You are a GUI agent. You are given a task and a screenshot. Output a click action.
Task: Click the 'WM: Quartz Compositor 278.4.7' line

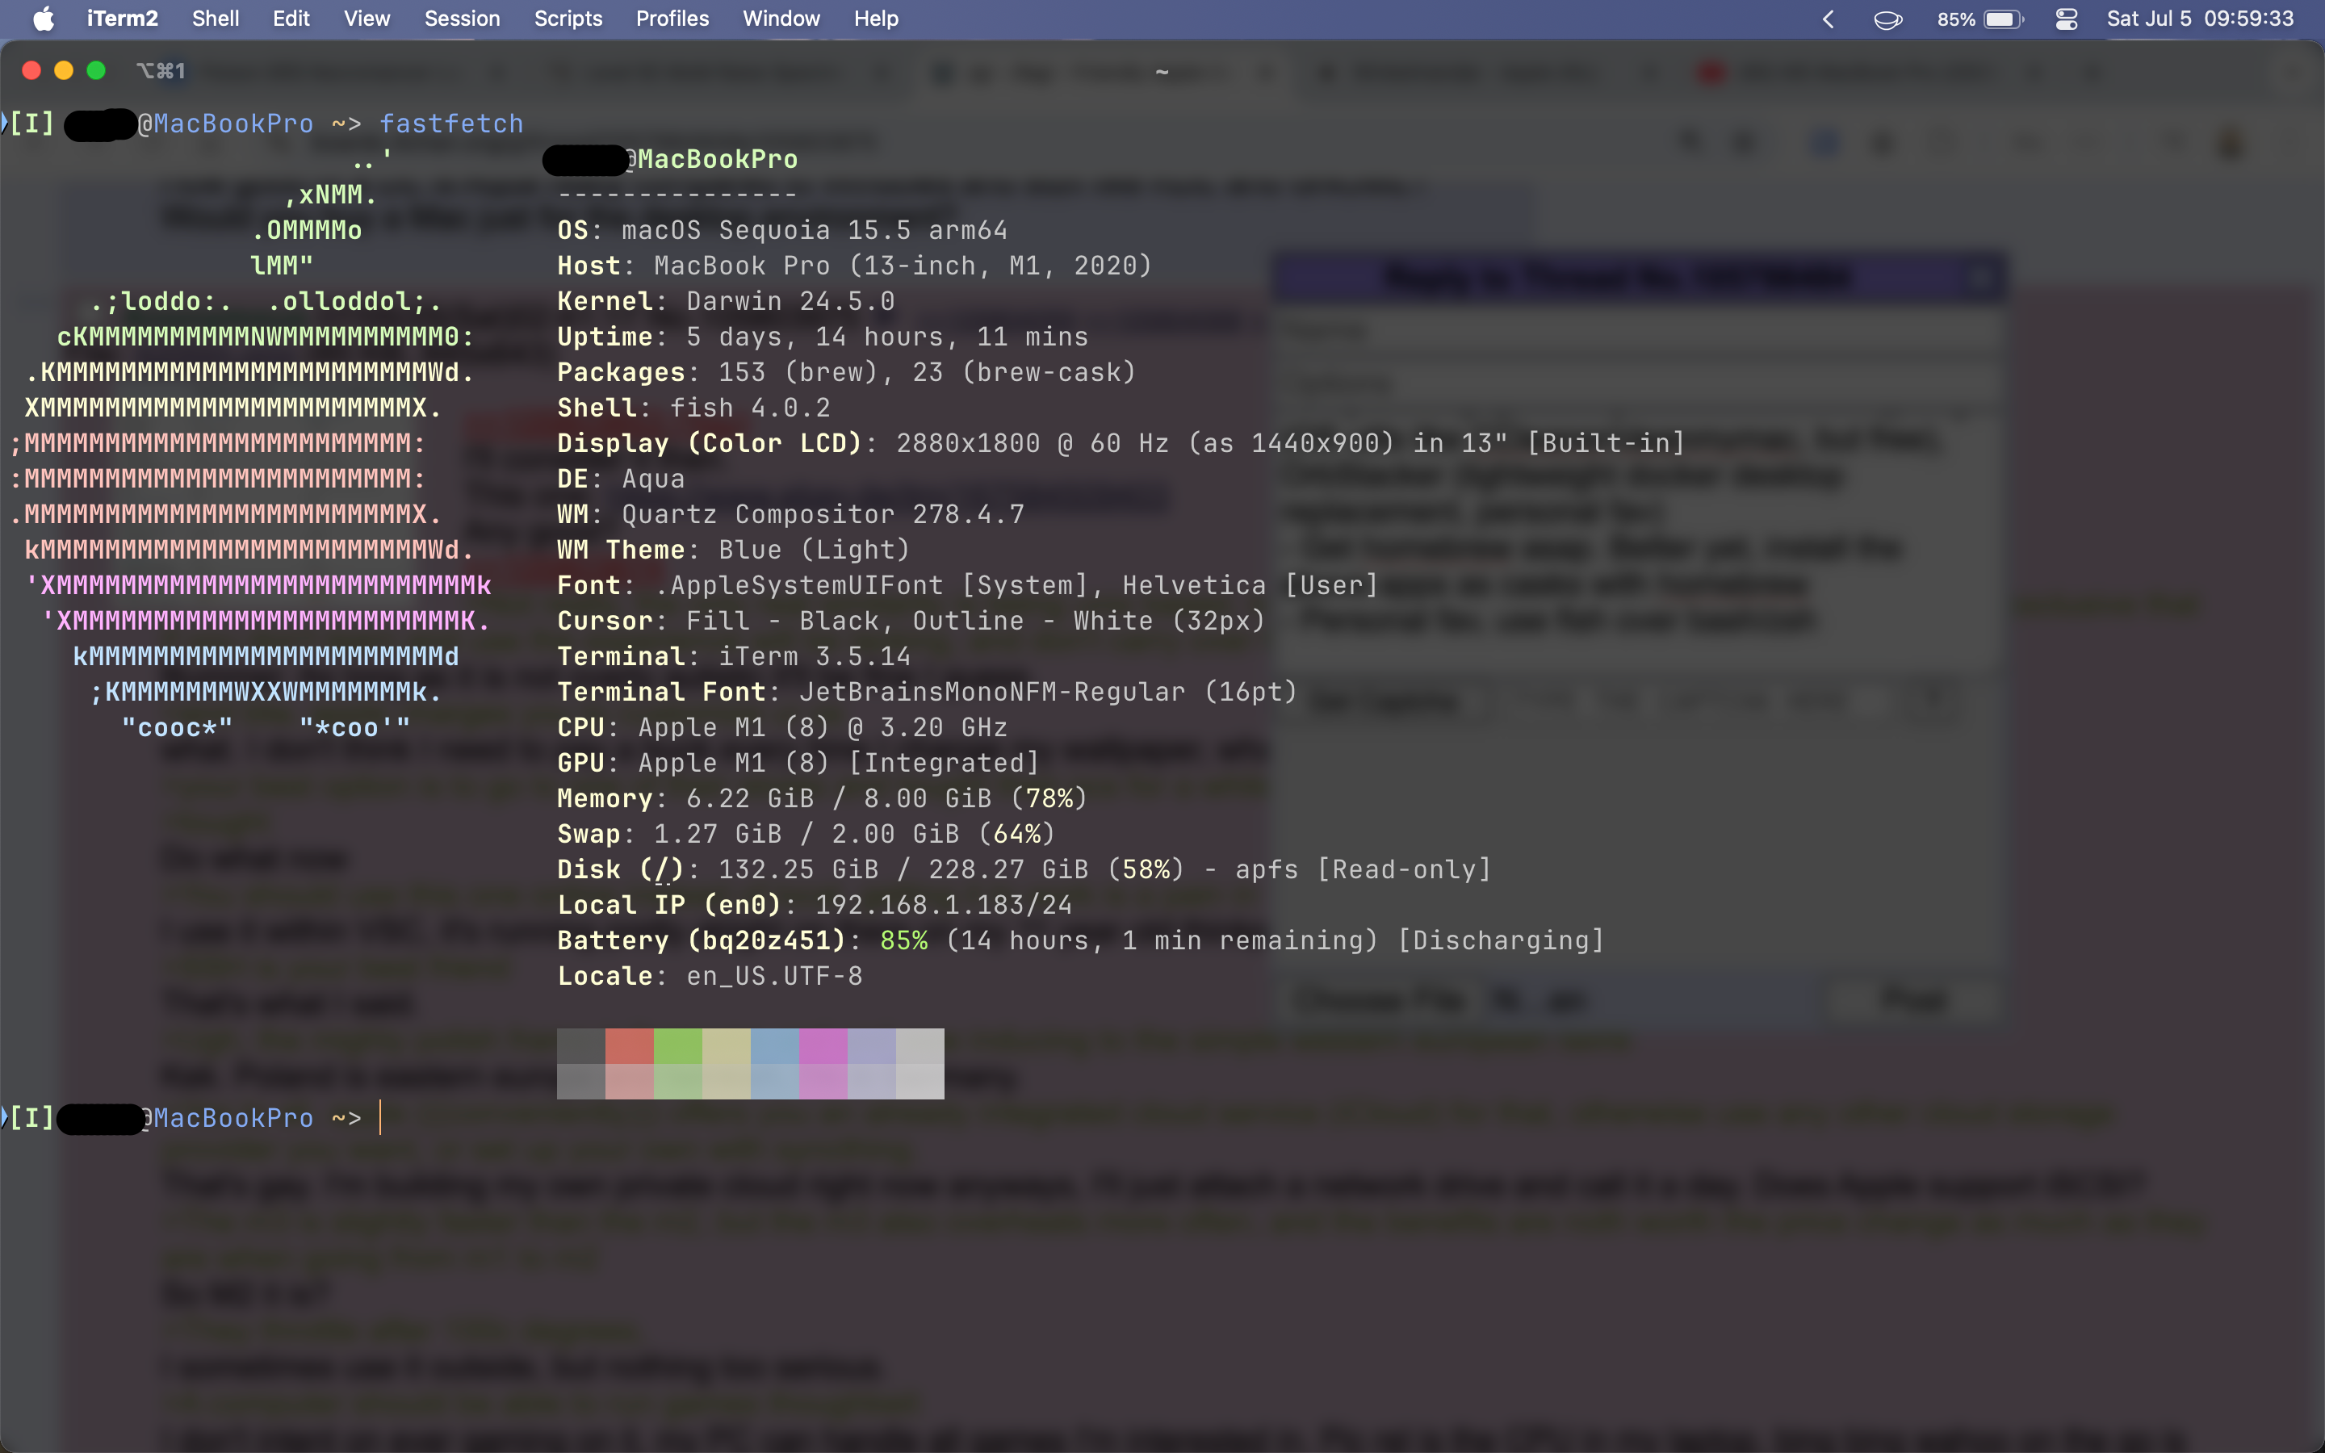(x=790, y=514)
